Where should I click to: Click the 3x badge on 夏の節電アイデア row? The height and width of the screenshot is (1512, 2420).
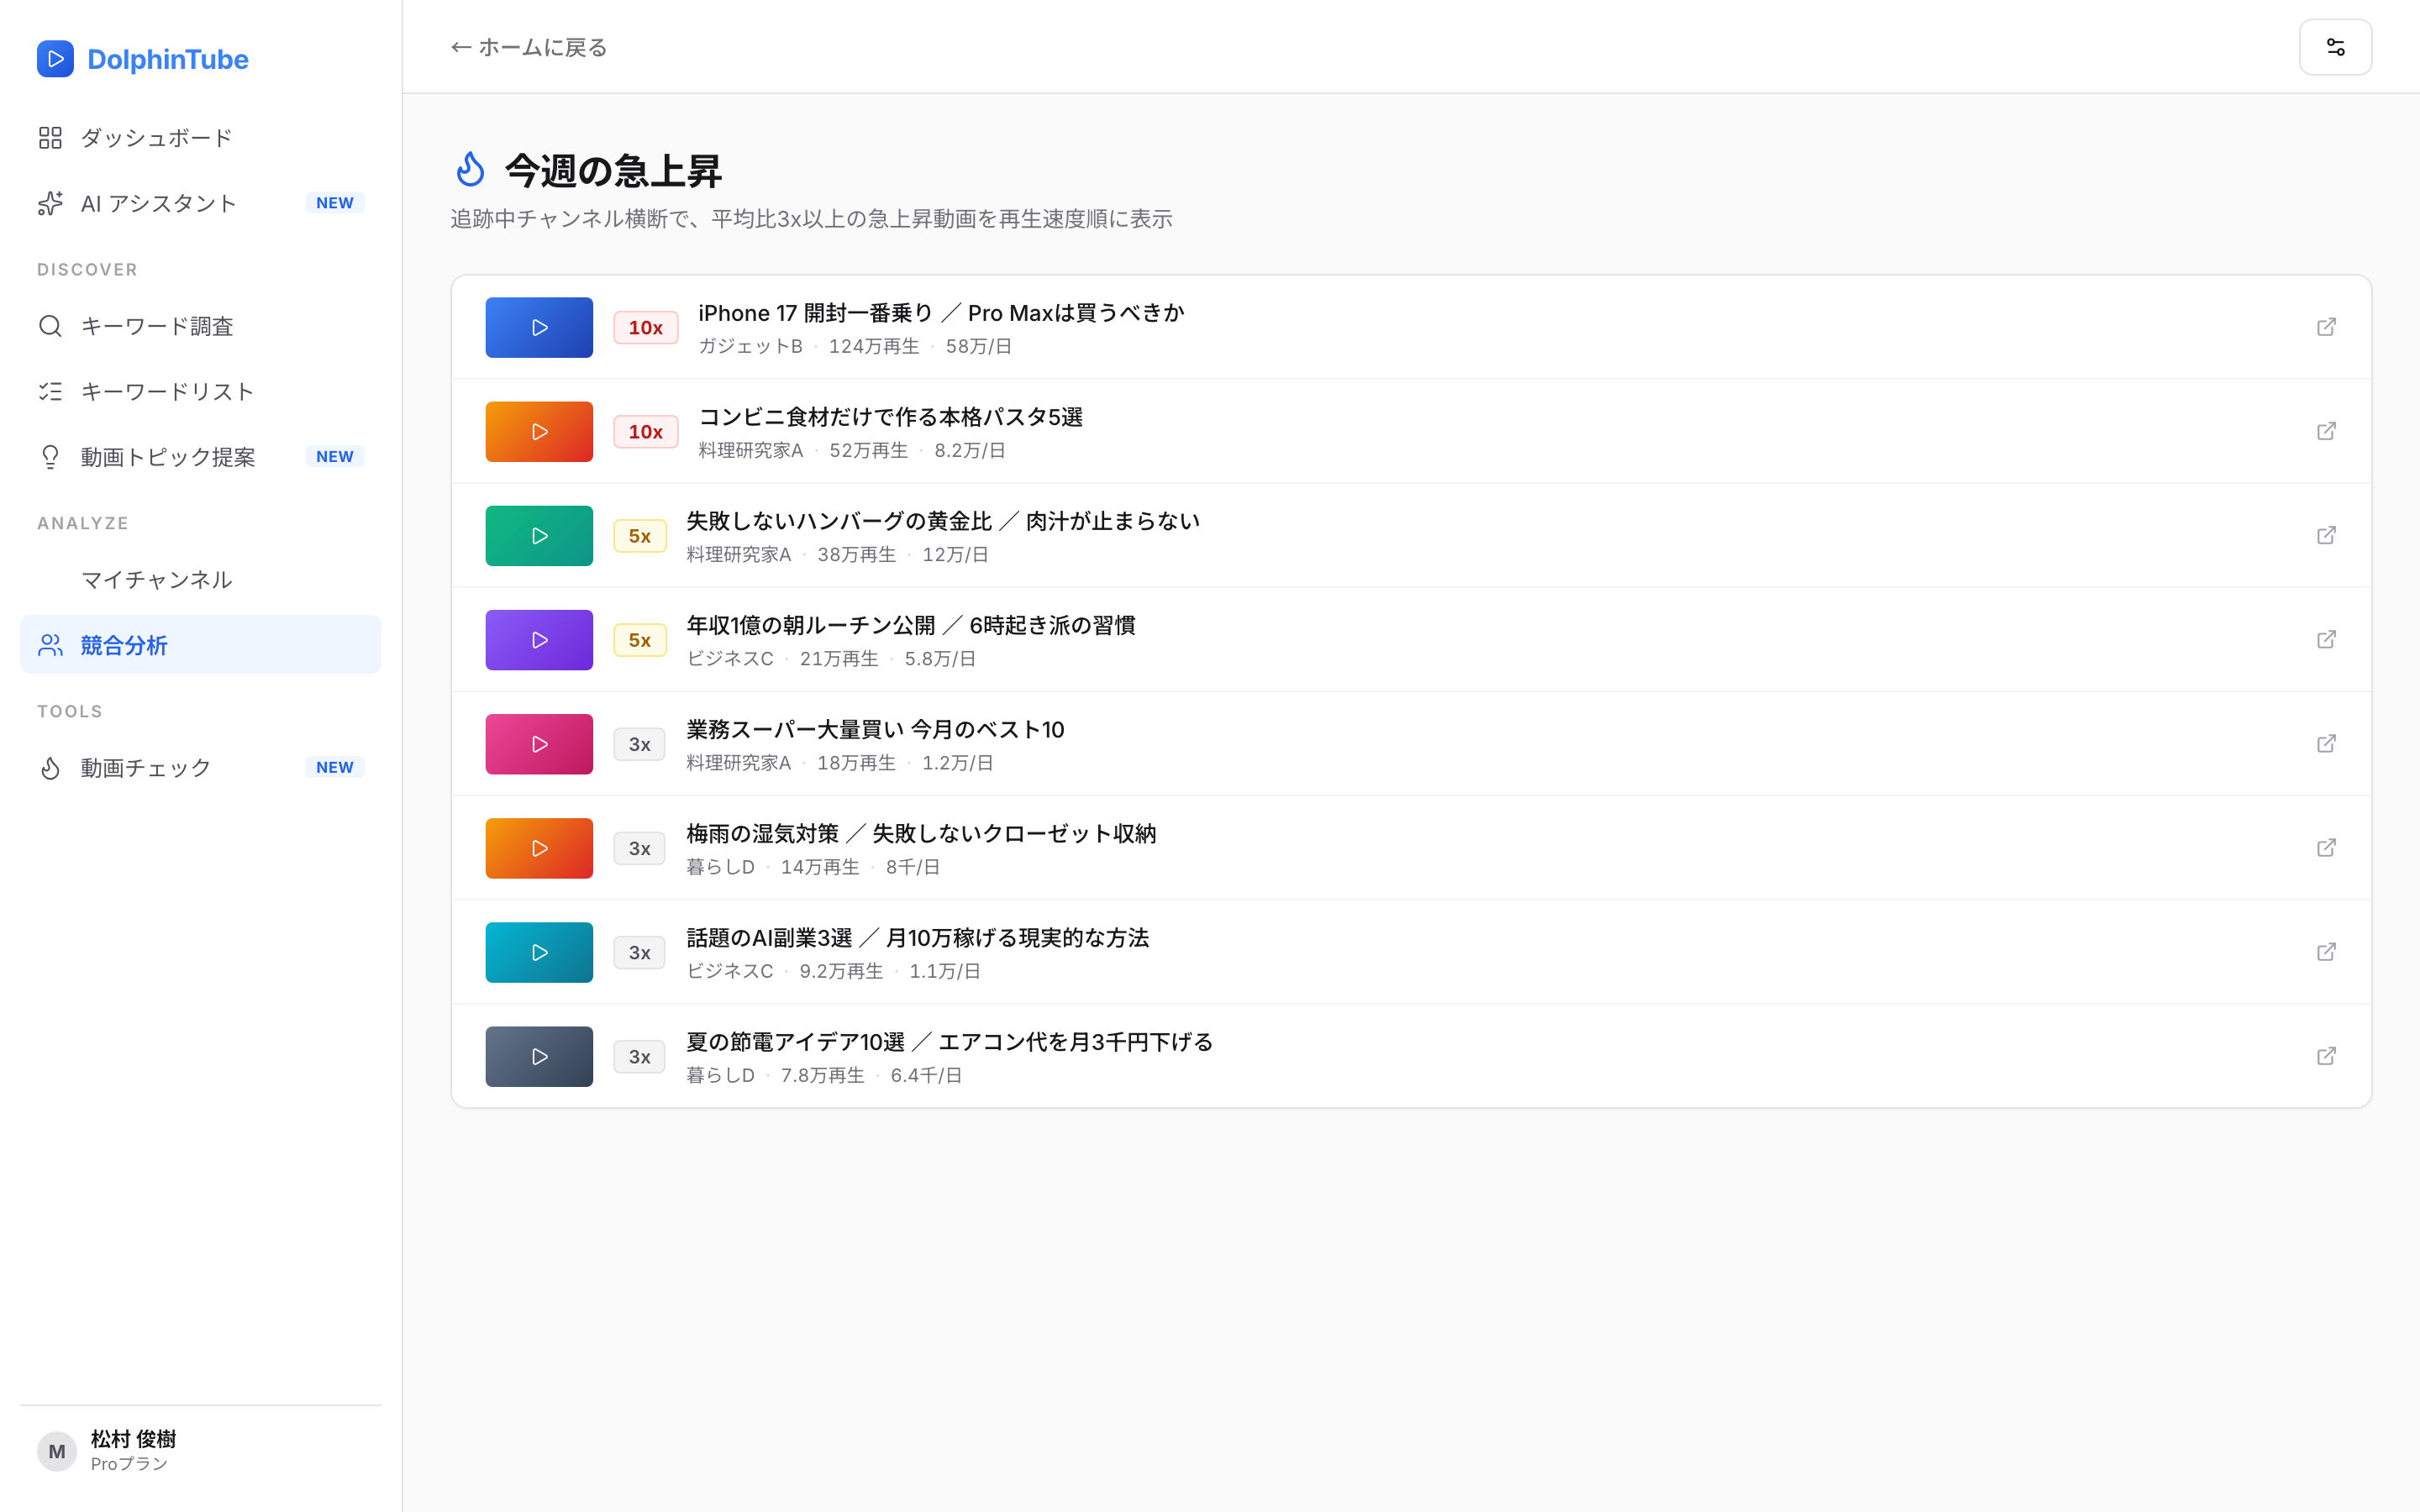pos(639,1056)
